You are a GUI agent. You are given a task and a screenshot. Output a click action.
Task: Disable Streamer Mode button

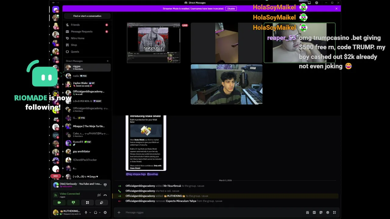(x=231, y=9)
